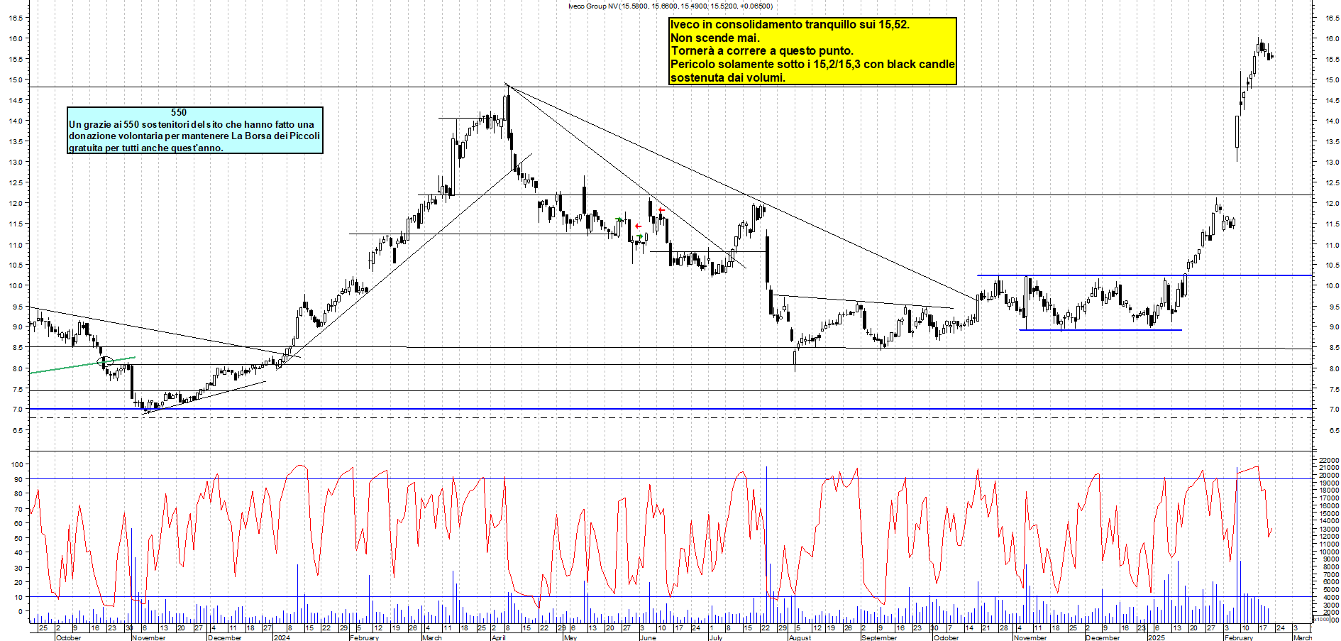
Task: Click the small circle marker on green trendline
Action: 105,362
